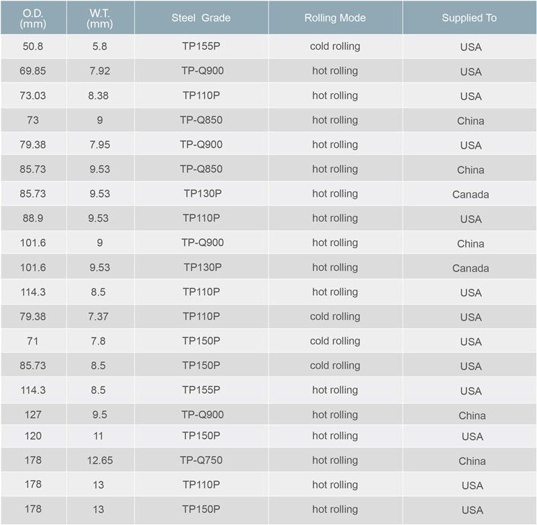Select the 69.85 outer diameter cell

click(33, 71)
